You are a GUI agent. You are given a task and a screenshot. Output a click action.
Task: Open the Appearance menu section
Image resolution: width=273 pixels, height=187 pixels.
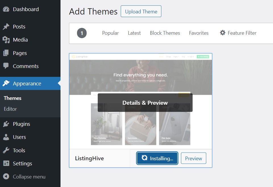pos(27,84)
